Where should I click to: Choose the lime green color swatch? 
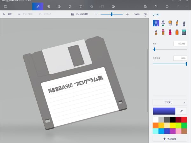pyautogui.click(x=179, y=126)
